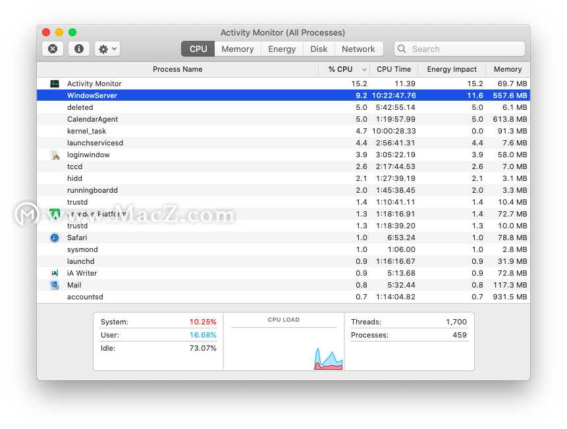Select the sysmond process row
Image resolution: width=567 pixels, height=429 pixels.
283,249
